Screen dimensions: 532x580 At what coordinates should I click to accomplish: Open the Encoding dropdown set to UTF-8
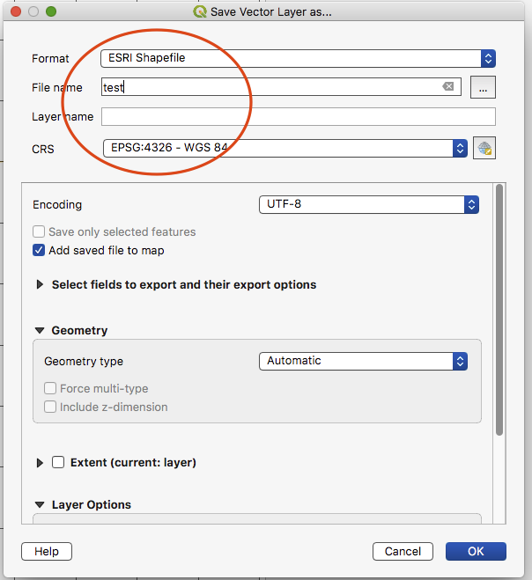tap(369, 204)
